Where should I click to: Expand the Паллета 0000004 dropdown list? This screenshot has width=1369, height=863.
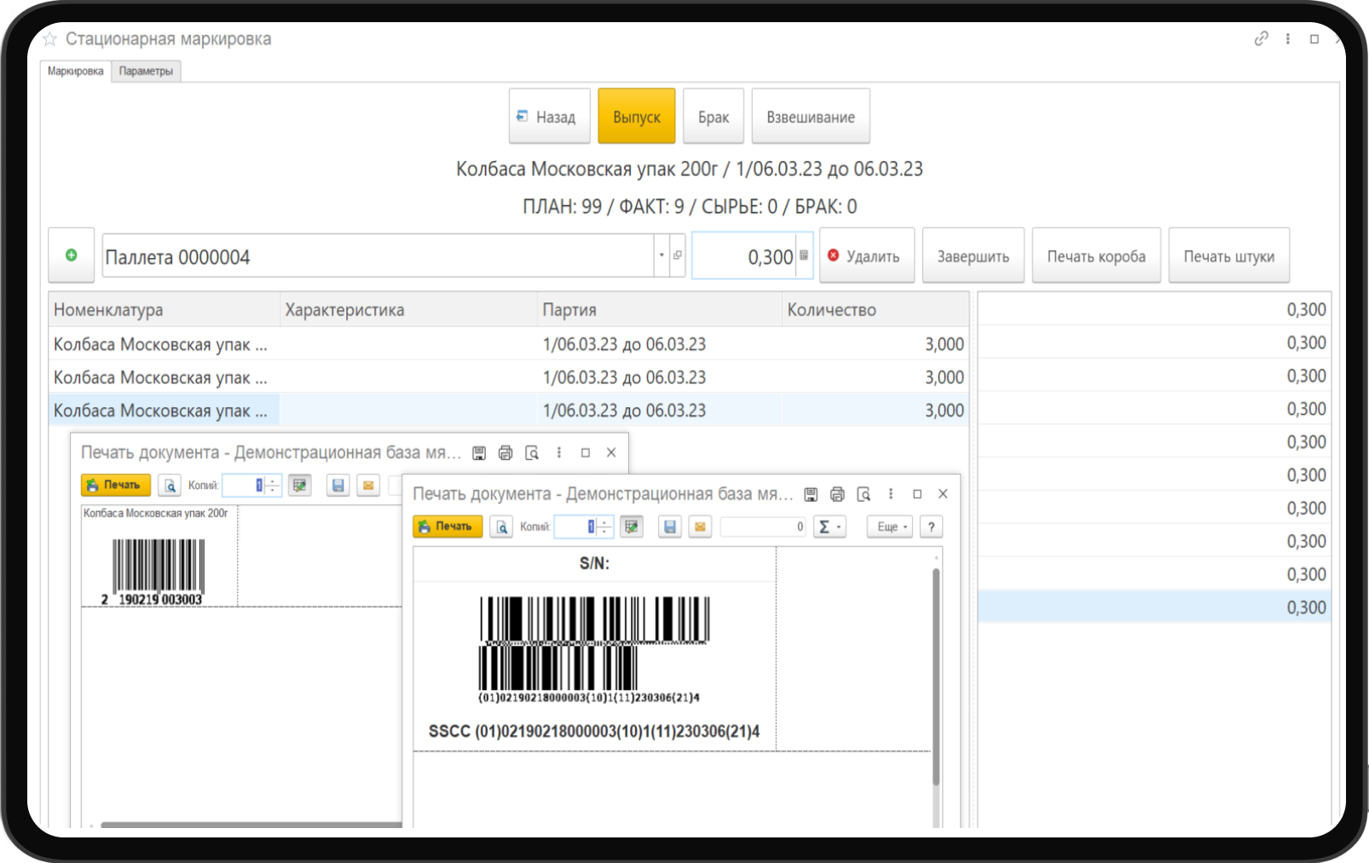pos(661,256)
